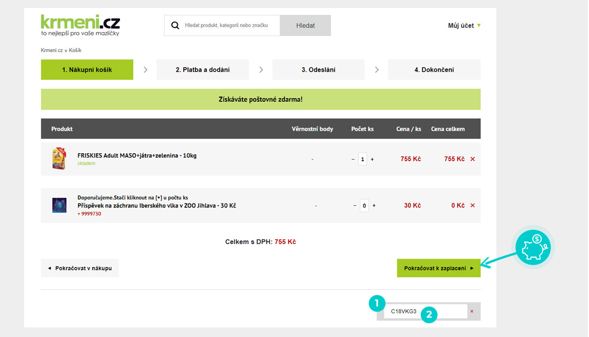Click the krmeni.cz logo
Image resolution: width=589 pixels, height=337 pixels.
(80, 25)
